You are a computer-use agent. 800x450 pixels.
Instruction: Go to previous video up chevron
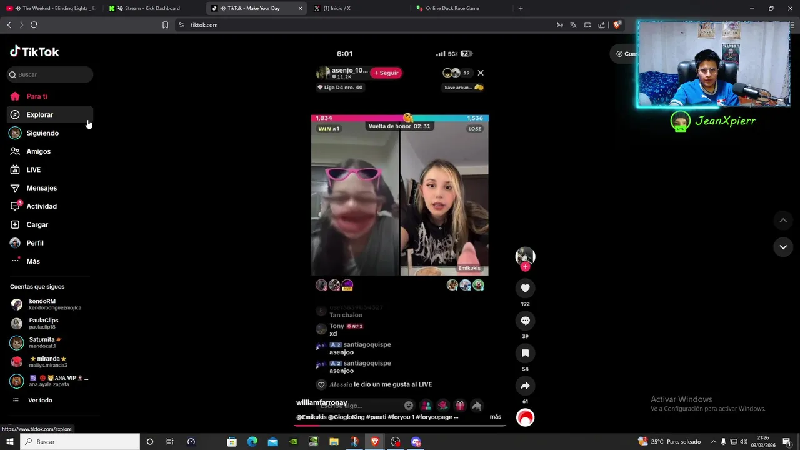783,220
